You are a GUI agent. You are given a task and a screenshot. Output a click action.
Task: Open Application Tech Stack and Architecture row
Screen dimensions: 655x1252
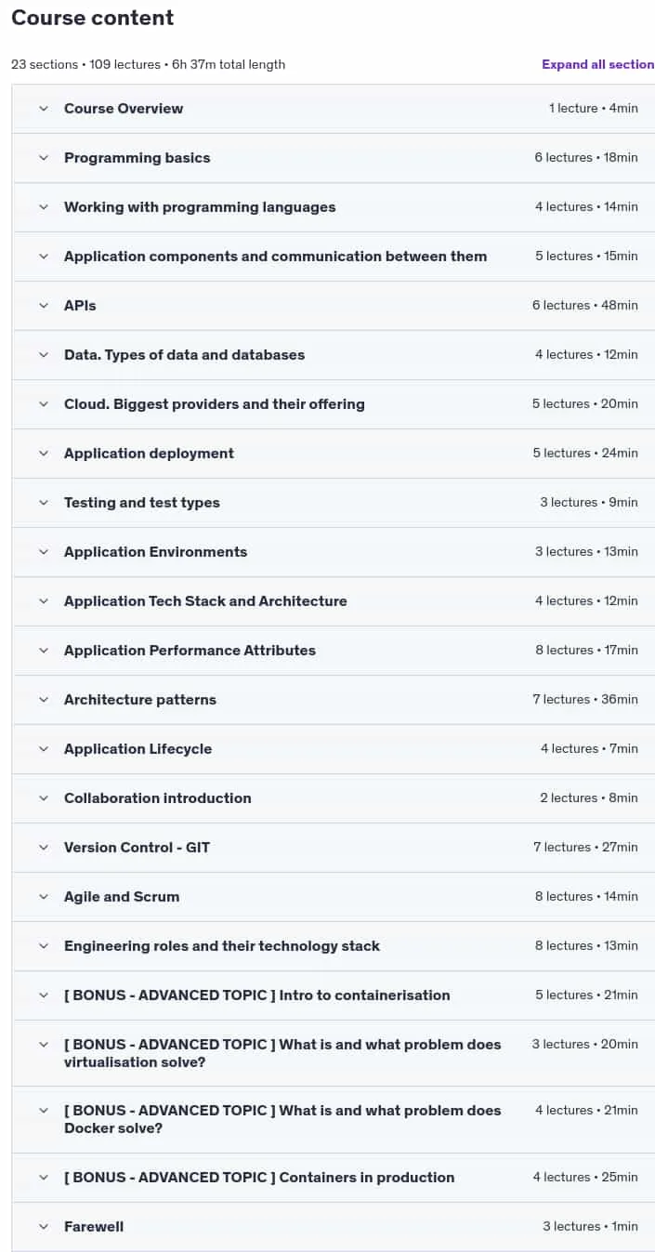coord(334,601)
